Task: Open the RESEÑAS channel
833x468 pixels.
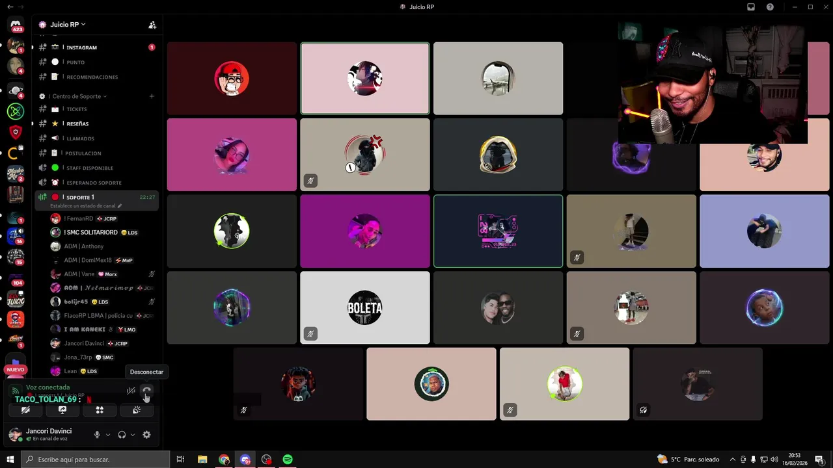Action: coord(96,123)
